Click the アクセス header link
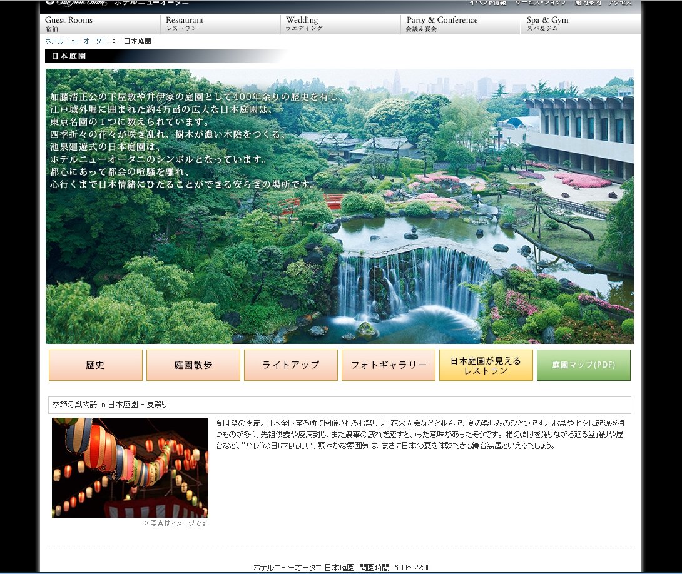This screenshot has width=682, height=574. pyautogui.click(x=620, y=3)
